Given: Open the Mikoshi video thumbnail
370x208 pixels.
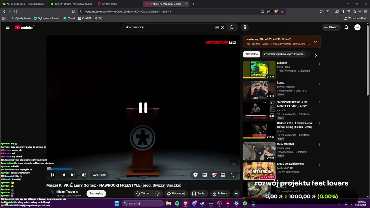Looking at the screenshot, I should (259, 70).
